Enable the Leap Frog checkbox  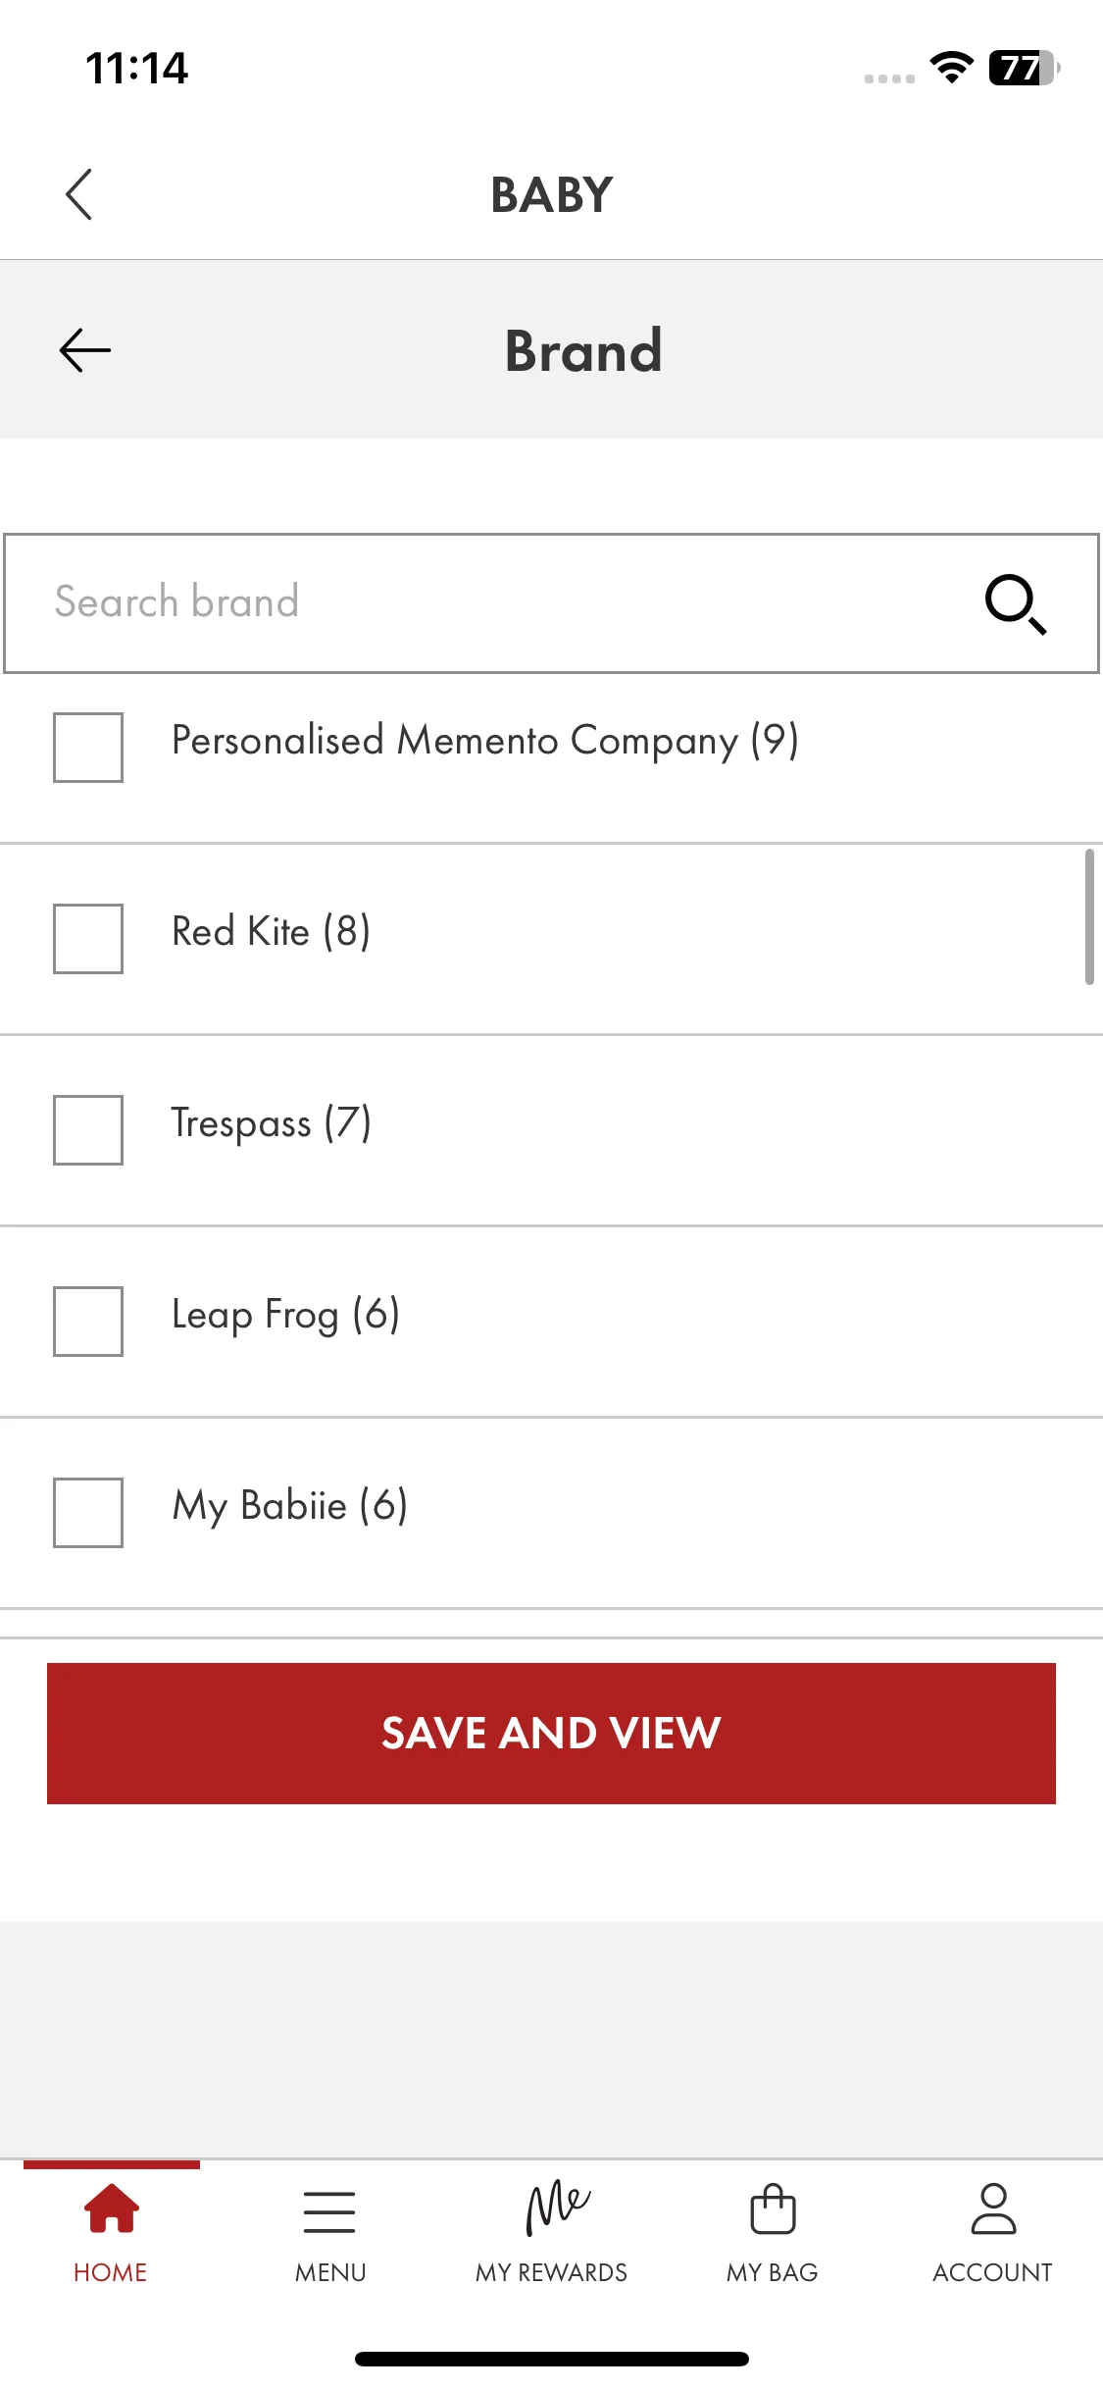[x=88, y=1322]
